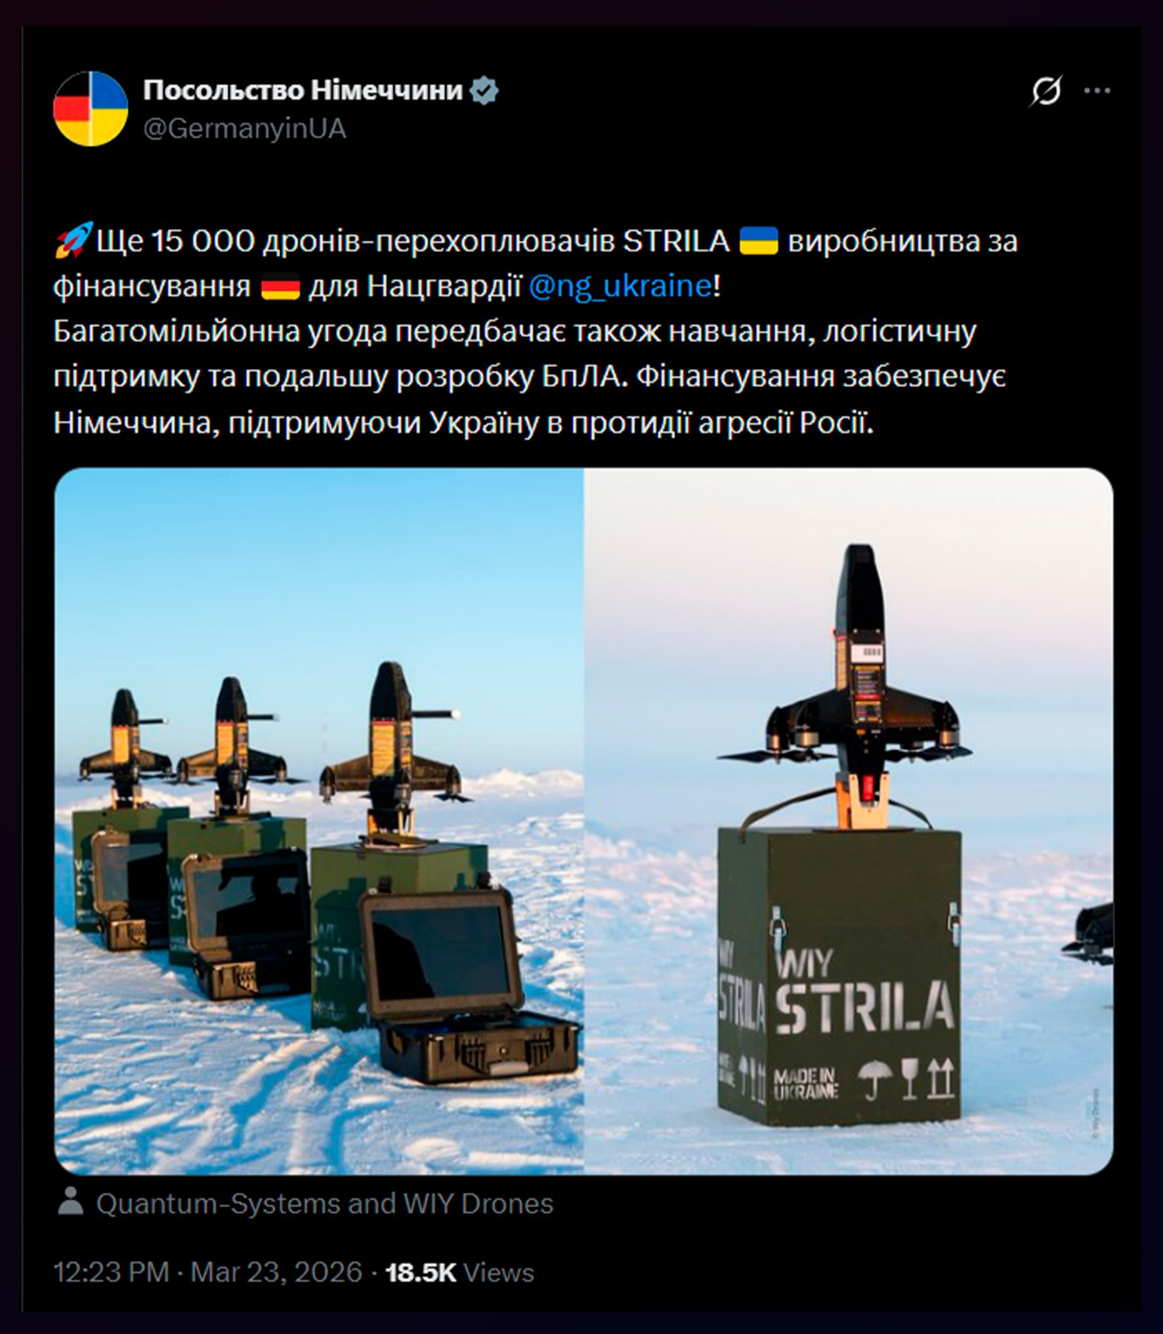Open the Grok slashed-circle icon
This screenshot has width=1163, height=1334.
pyautogui.click(x=1046, y=91)
